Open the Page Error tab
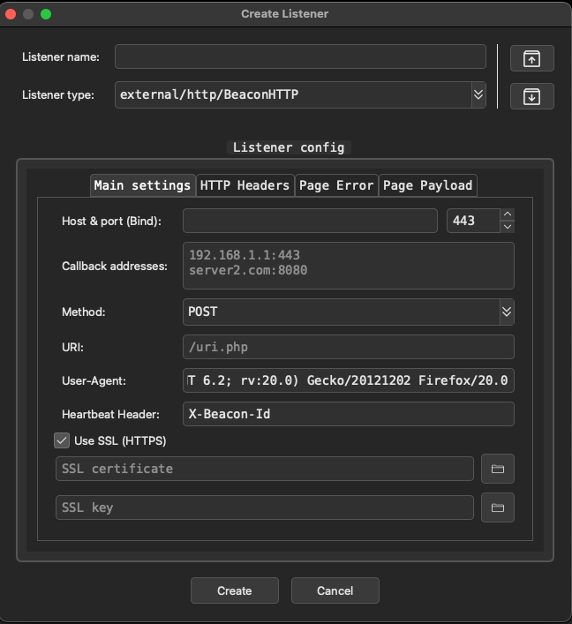 pos(336,185)
